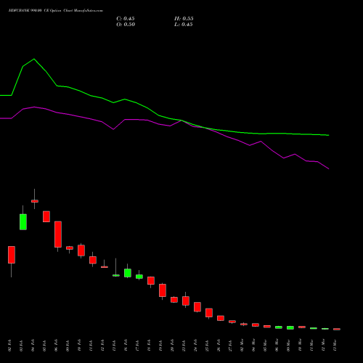This screenshot has height=363, width=363.
Task: Click the HDFCBANK CE Option chart title
Action: click(56, 11)
